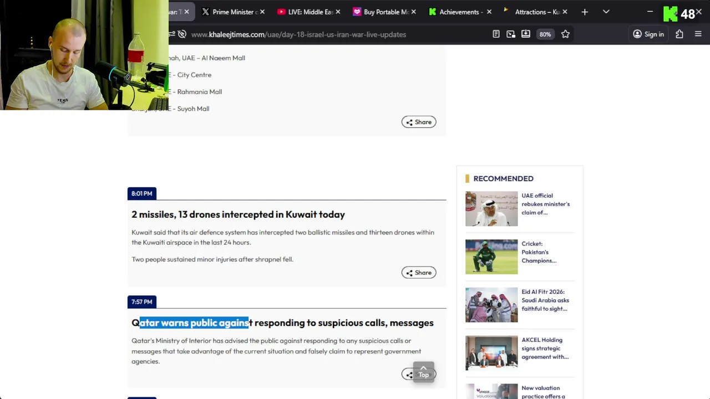Close the Attractions tab

[x=565, y=12]
